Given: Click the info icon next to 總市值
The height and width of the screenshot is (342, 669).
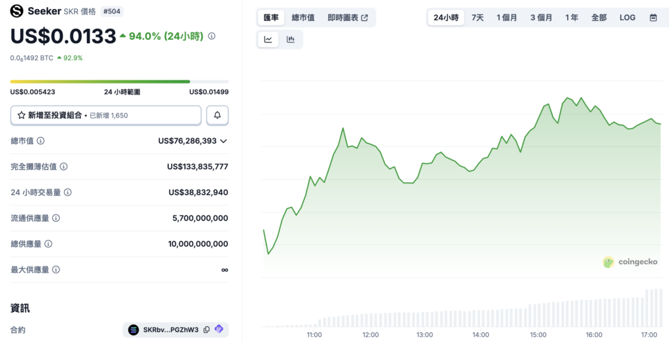Looking at the screenshot, I should pos(41,141).
